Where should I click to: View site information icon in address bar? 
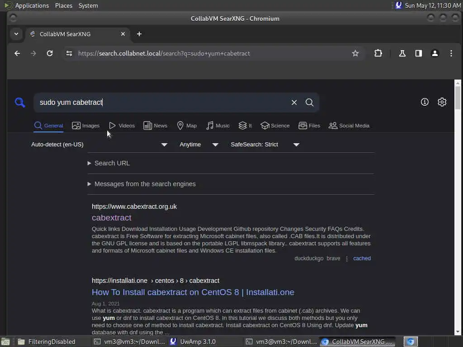tap(69, 53)
